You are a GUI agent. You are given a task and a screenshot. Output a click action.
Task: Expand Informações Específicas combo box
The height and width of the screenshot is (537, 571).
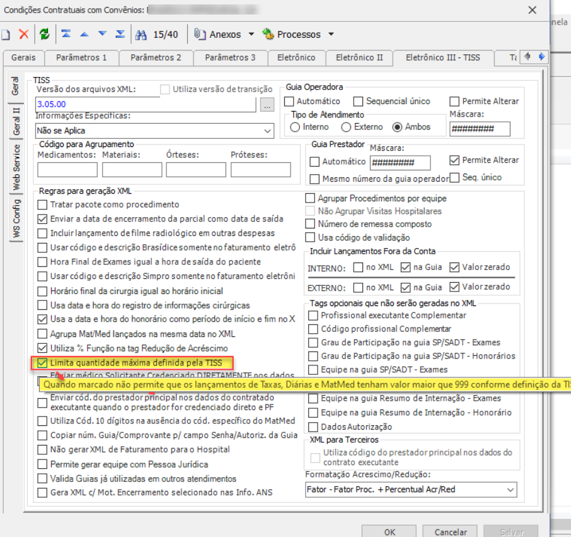268,131
